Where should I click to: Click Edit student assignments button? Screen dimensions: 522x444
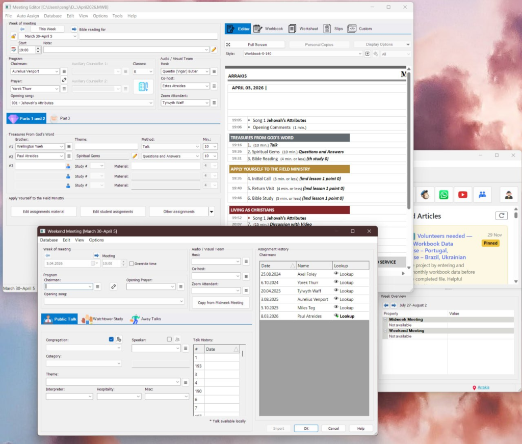(x=113, y=212)
